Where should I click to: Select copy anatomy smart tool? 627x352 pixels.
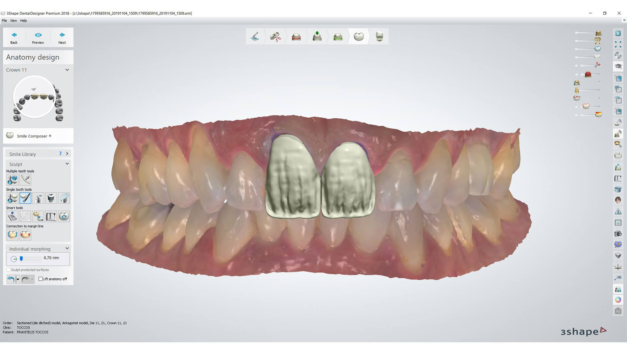[38, 216]
